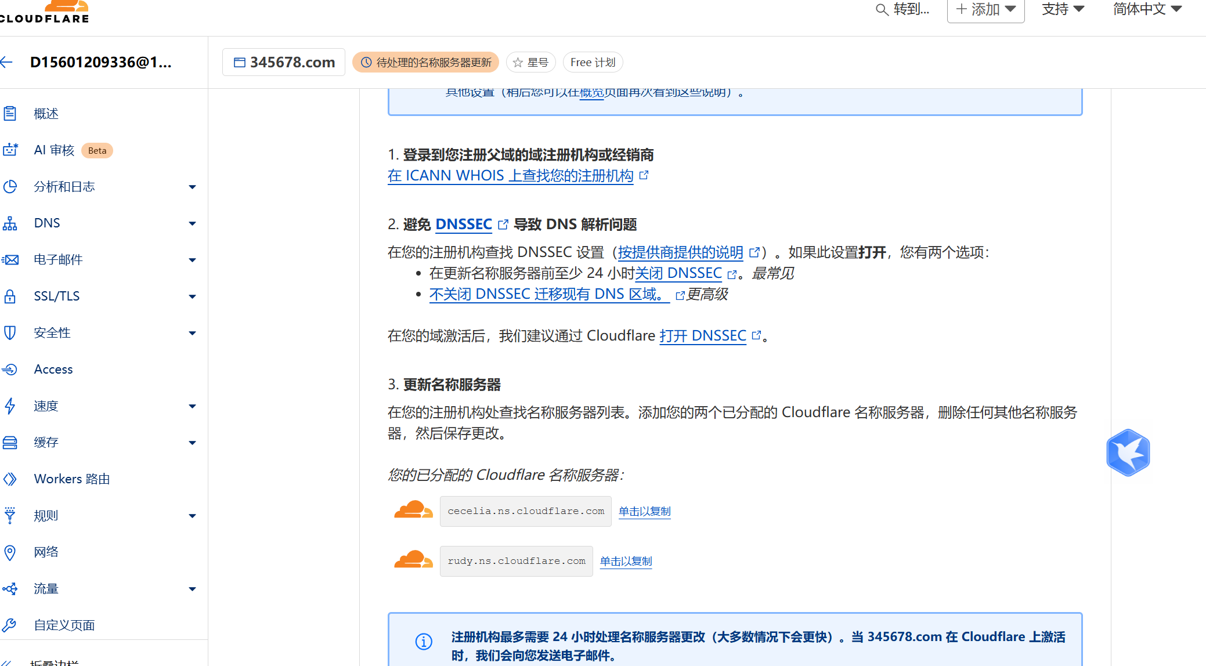Click the Free 计划 badge
Viewport: 1206px width, 666px height.
tap(593, 62)
